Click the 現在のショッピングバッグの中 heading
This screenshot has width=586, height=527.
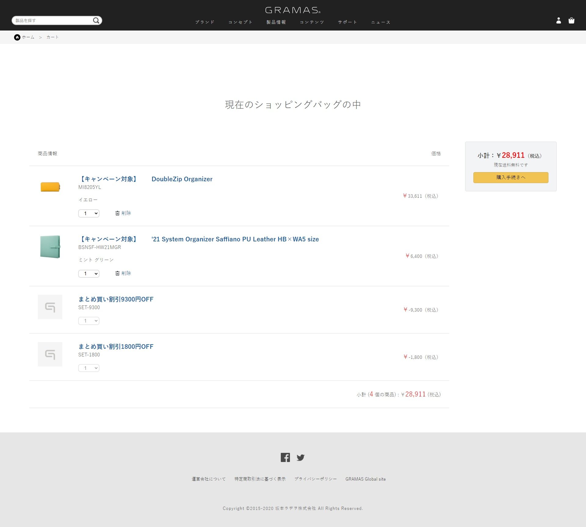[x=293, y=105]
